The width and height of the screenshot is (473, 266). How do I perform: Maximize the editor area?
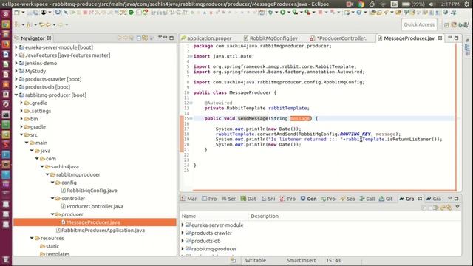pyautogui.click(x=457, y=38)
